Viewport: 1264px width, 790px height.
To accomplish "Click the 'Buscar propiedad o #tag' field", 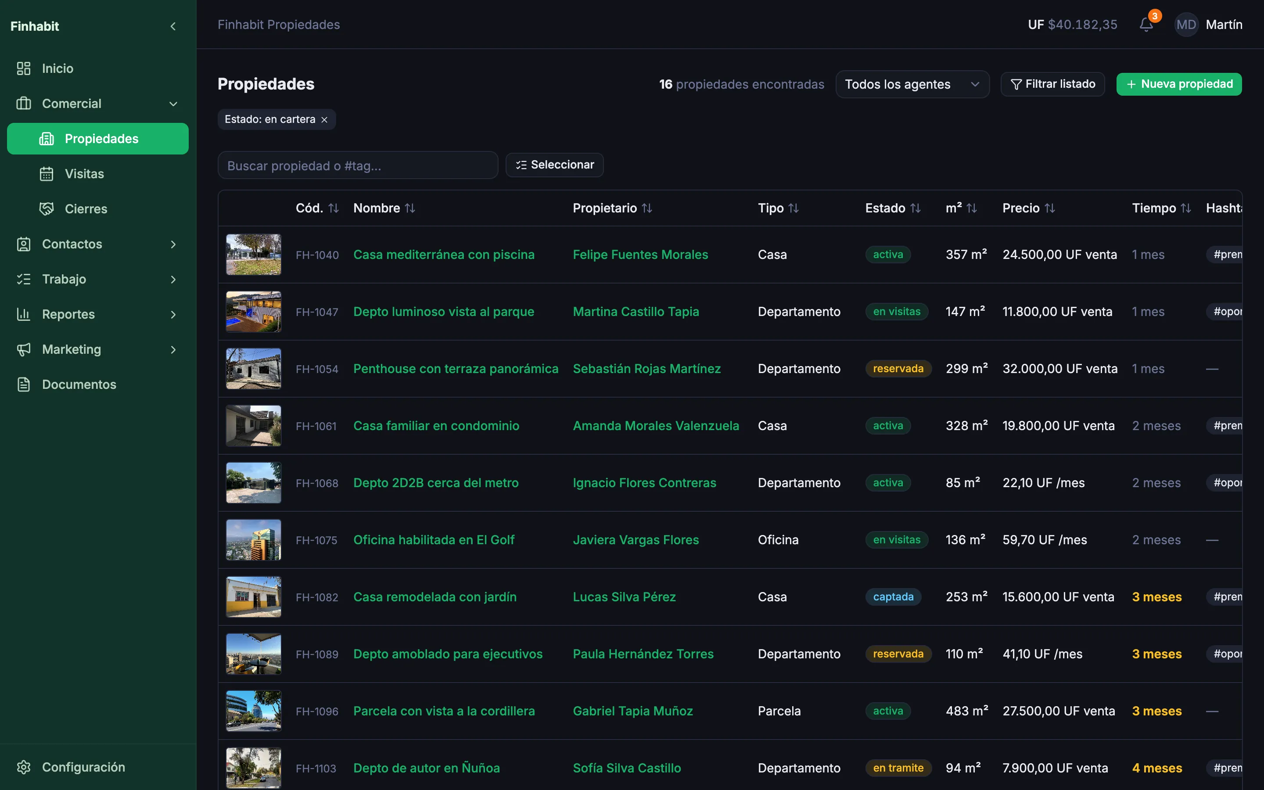I will click(358, 165).
